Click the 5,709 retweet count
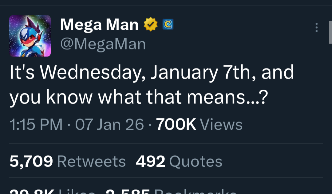 click(31, 161)
